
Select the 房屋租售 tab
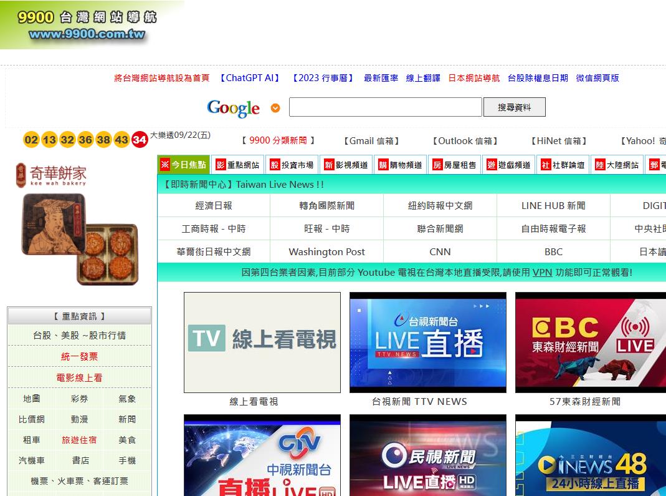(454, 165)
